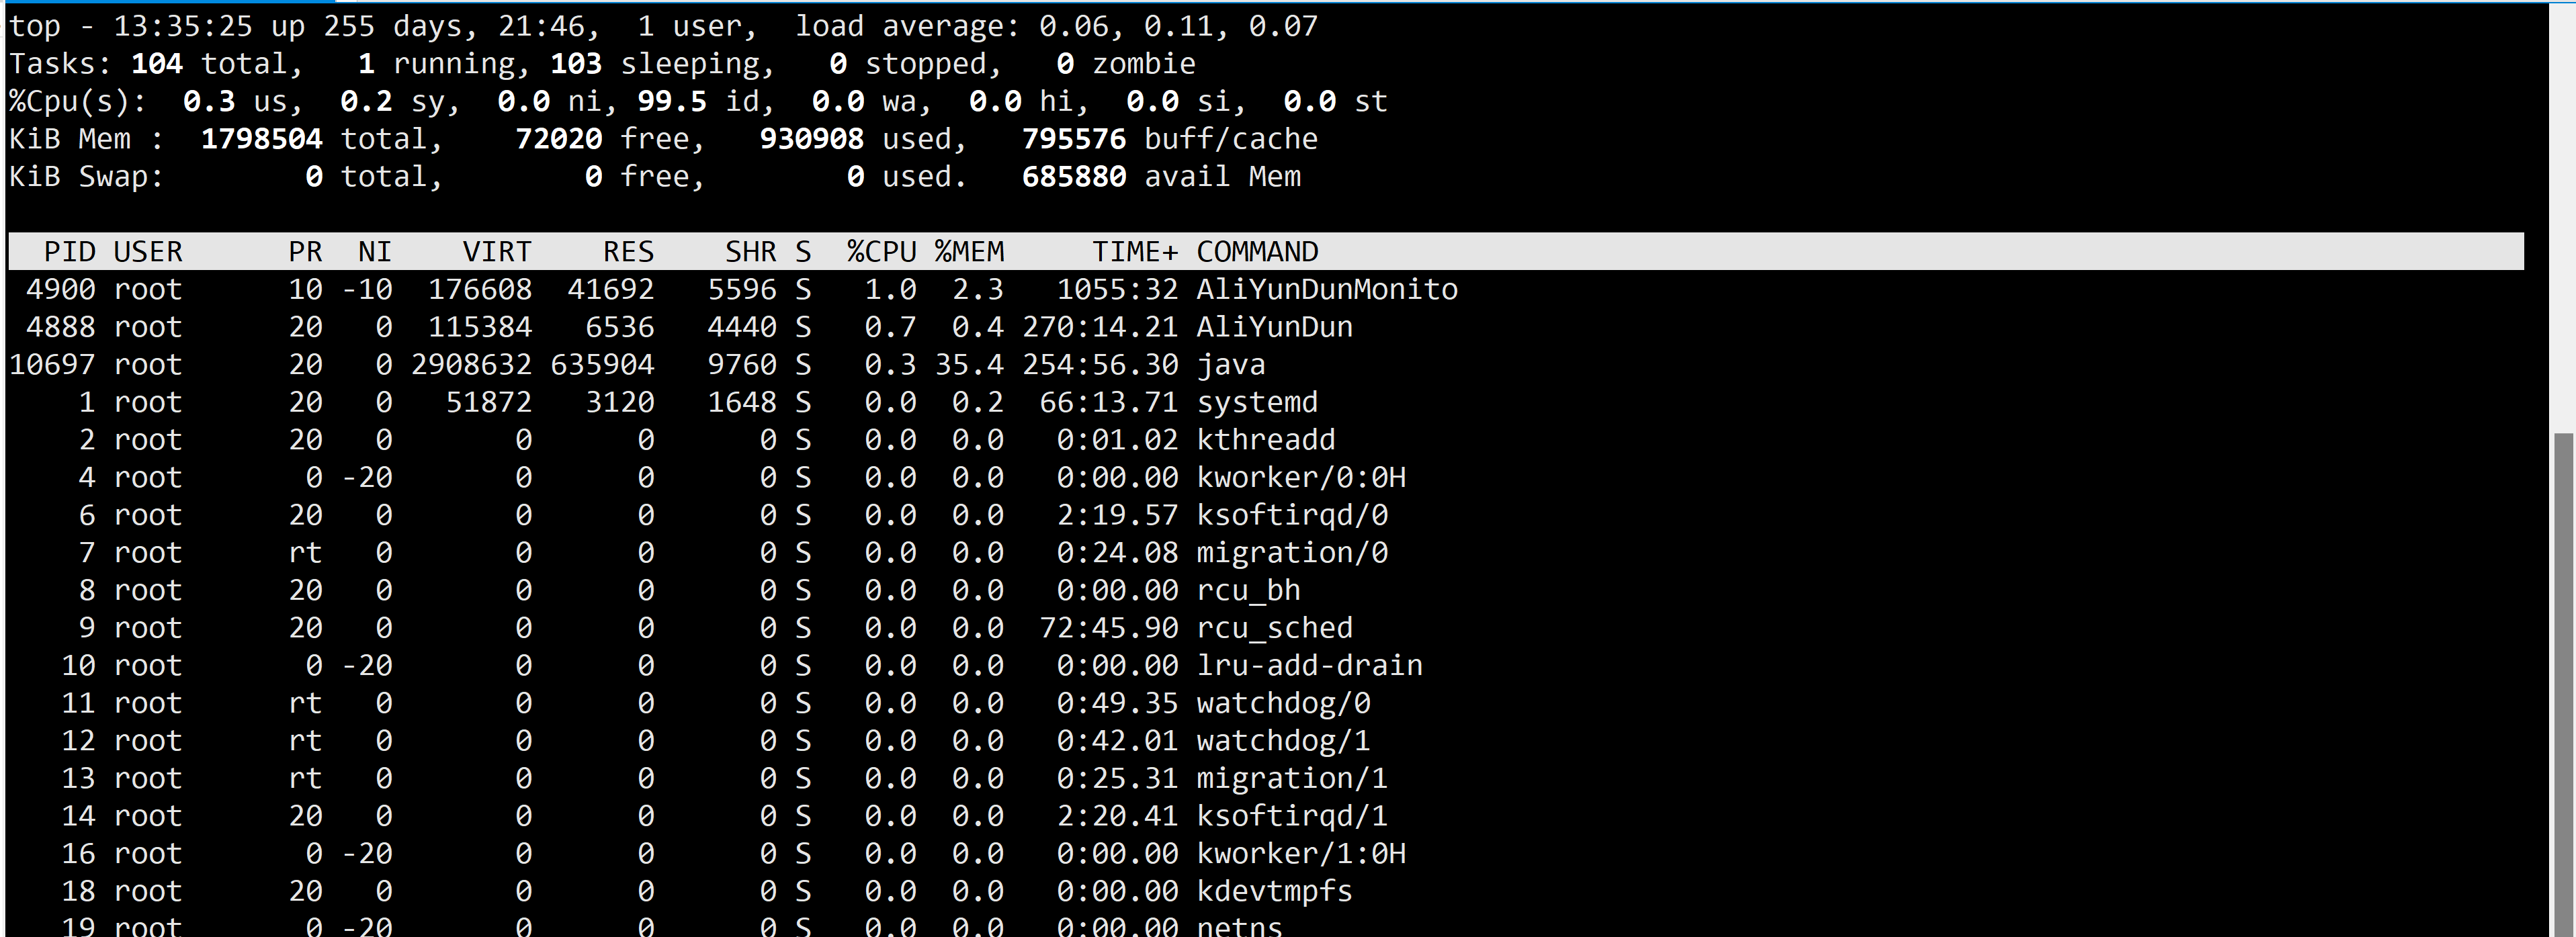Image resolution: width=2576 pixels, height=937 pixels.
Task: Click the rcu_sched command text
Action: click(1274, 628)
